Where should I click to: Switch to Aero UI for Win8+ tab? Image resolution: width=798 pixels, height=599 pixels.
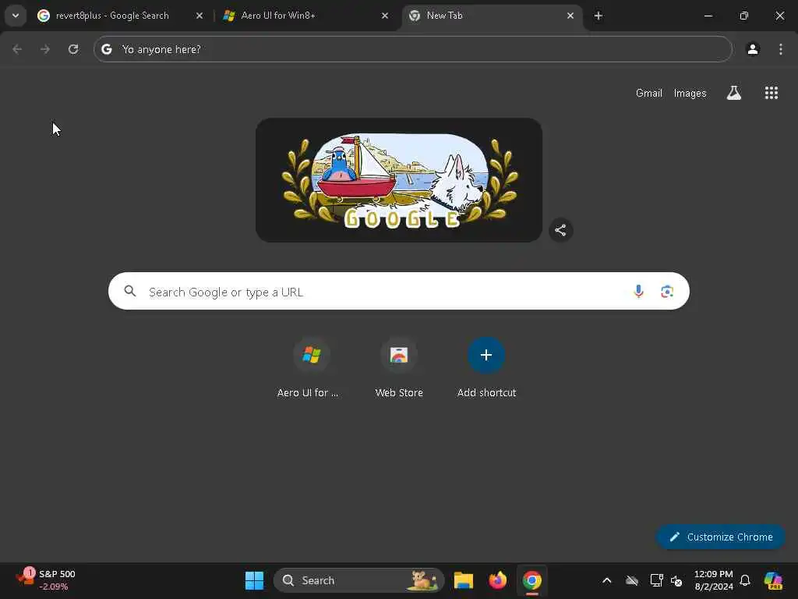click(x=305, y=16)
